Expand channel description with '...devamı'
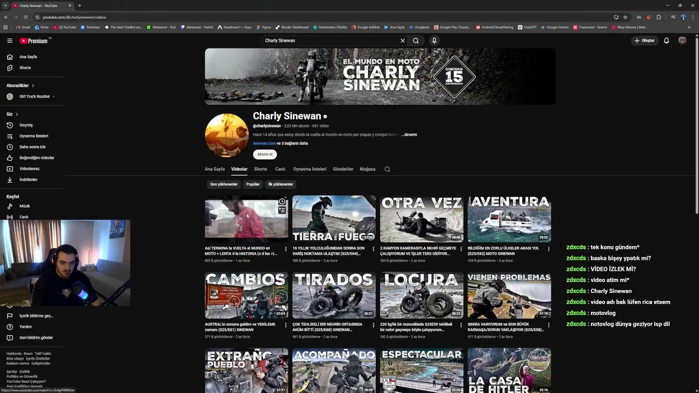 coord(409,134)
